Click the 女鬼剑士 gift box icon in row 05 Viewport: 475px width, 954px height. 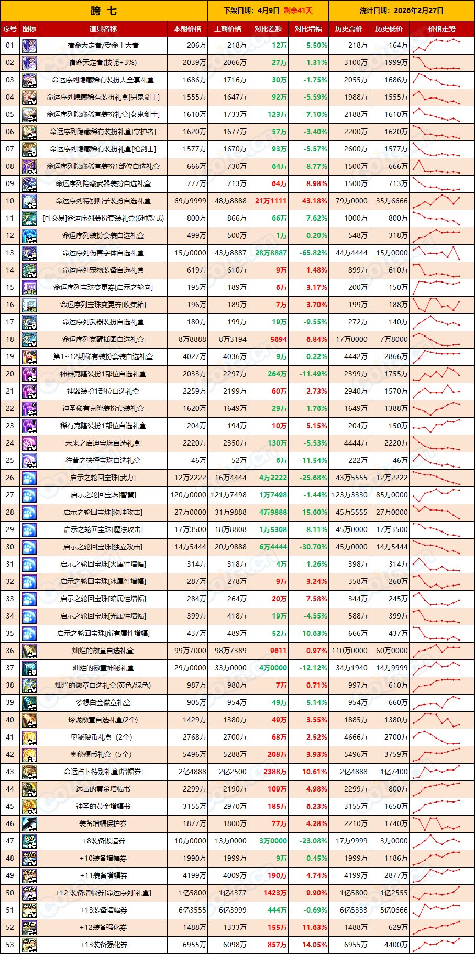coord(29,115)
